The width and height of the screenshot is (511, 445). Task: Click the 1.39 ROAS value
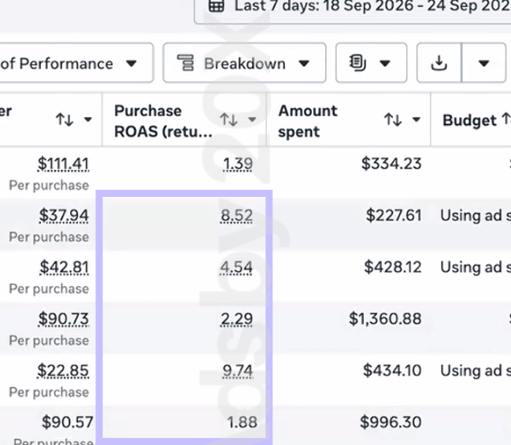[x=238, y=164]
